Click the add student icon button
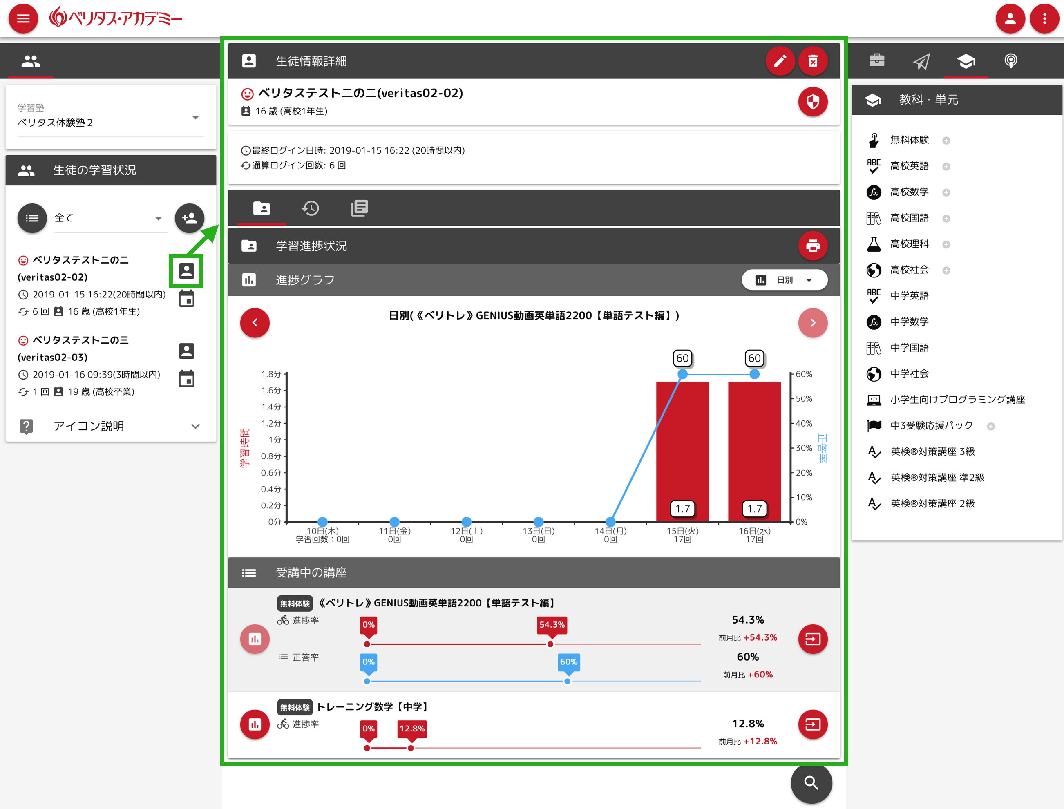This screenshot has height=809, width=1064. click(189, 218)
